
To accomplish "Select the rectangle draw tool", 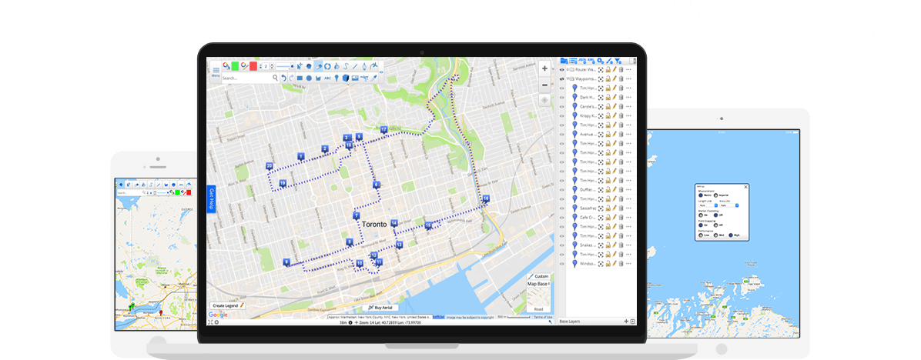I will tap(300, 78).
